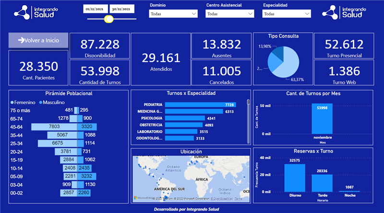Click the start date field 01/11/2021
This screenshot has height=213, width=384.
click(95, 9)
